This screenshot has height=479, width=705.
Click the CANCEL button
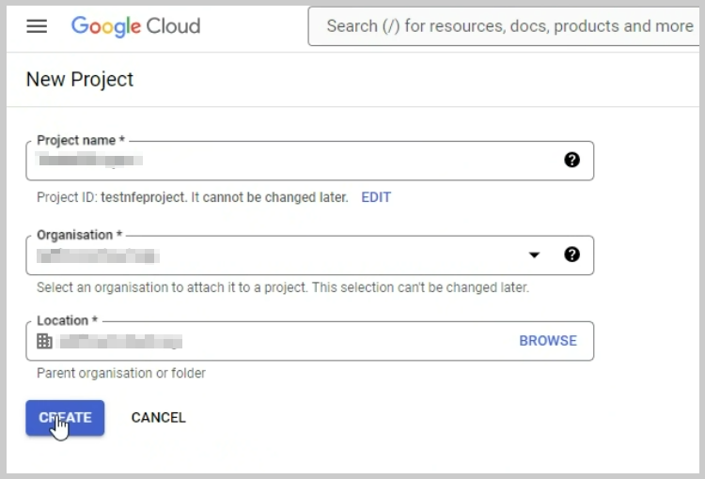pyautogui.click(x=158, y=417)
